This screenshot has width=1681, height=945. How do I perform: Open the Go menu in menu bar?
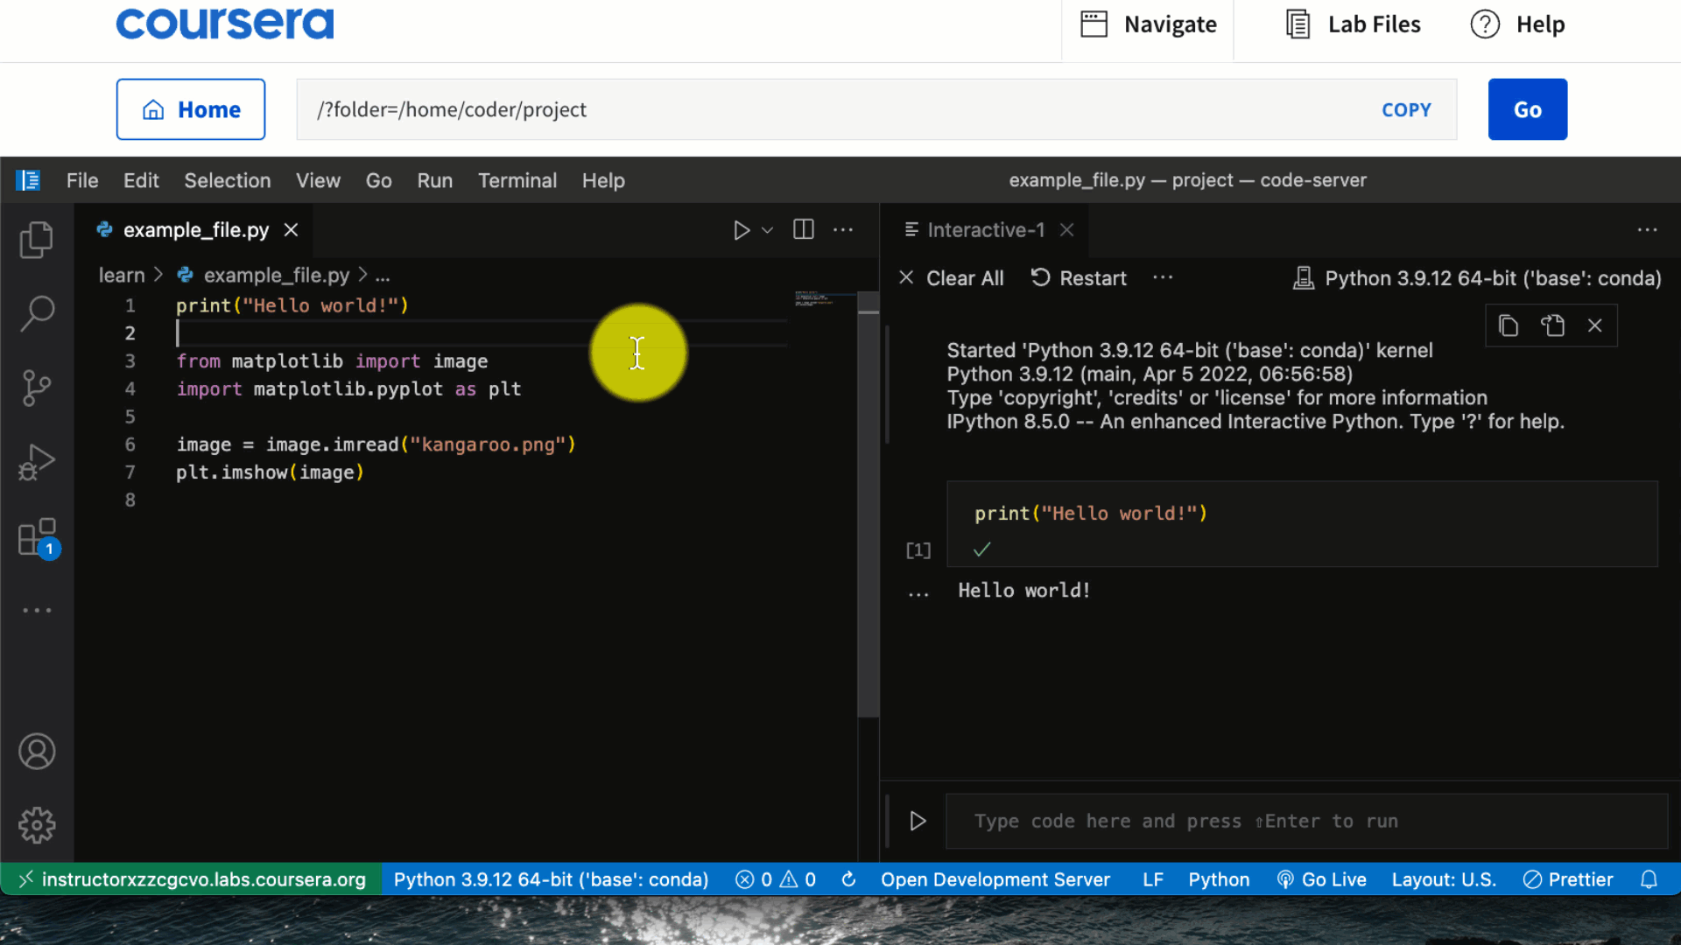[378, 180]
